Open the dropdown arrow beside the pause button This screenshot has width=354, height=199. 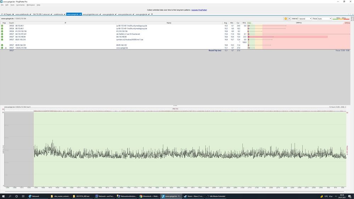289,18
